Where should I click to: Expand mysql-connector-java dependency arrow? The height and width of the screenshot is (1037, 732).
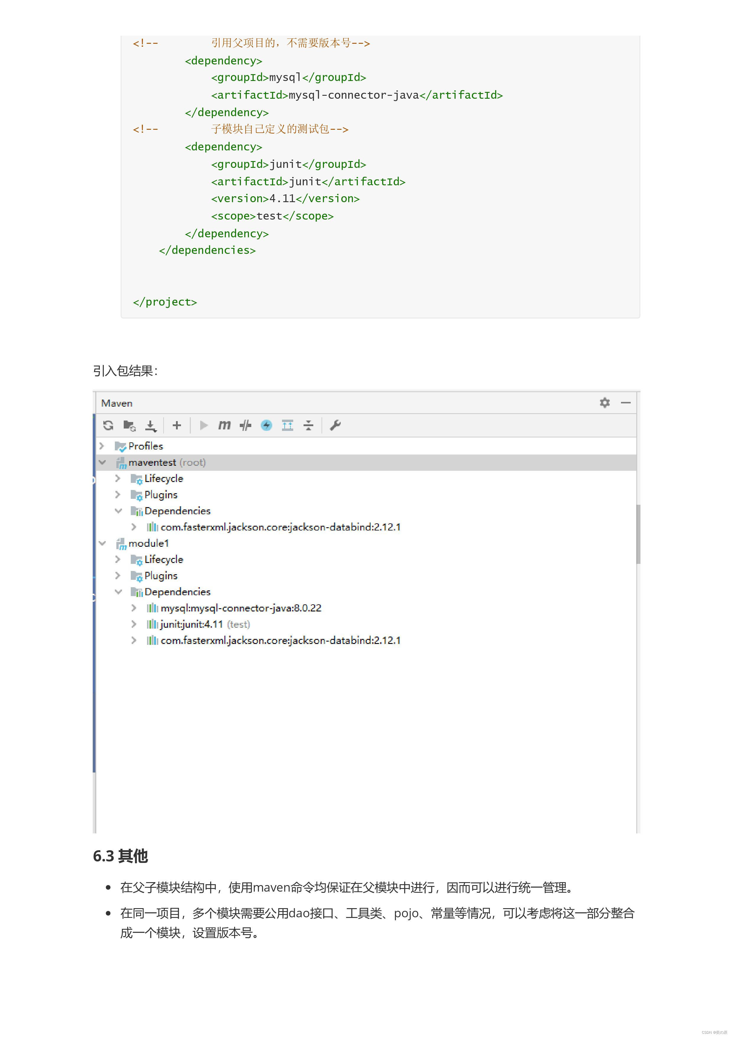[134, 608]
